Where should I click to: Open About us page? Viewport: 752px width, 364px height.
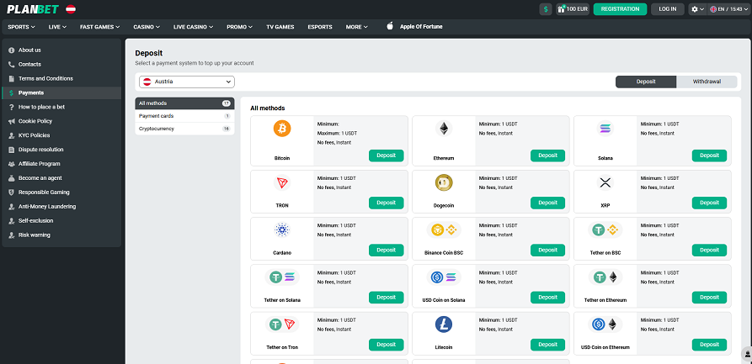pyautogui.click(x=61, y=50)
